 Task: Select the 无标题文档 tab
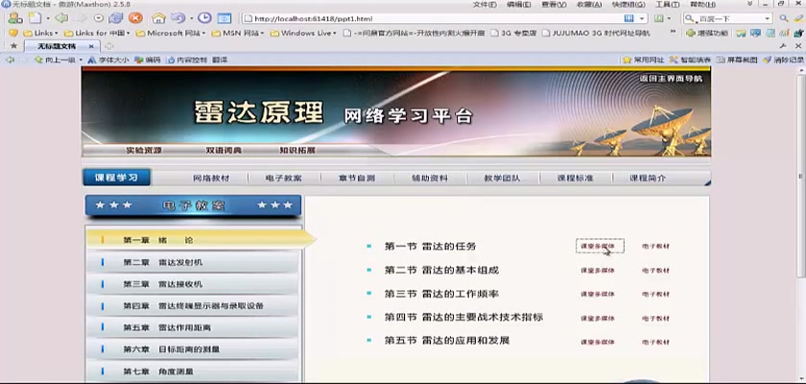pos(60,46)
